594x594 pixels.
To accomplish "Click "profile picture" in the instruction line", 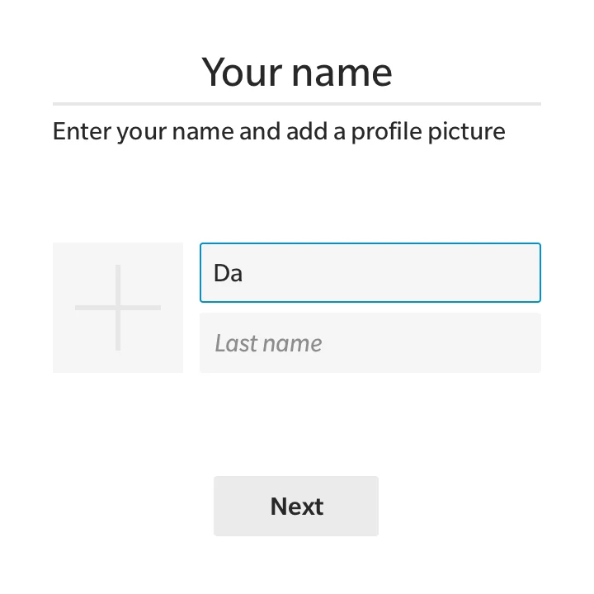I will click(x=428, y=131).
